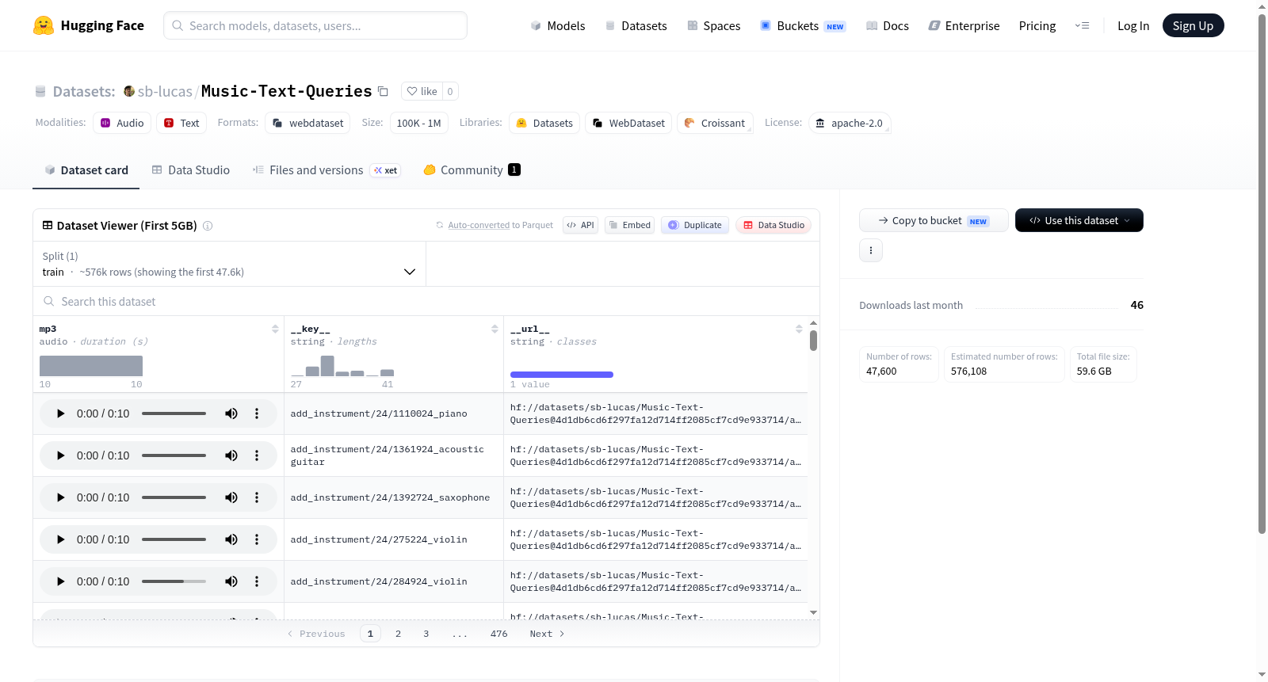Go to the Next page of rows

547,634
